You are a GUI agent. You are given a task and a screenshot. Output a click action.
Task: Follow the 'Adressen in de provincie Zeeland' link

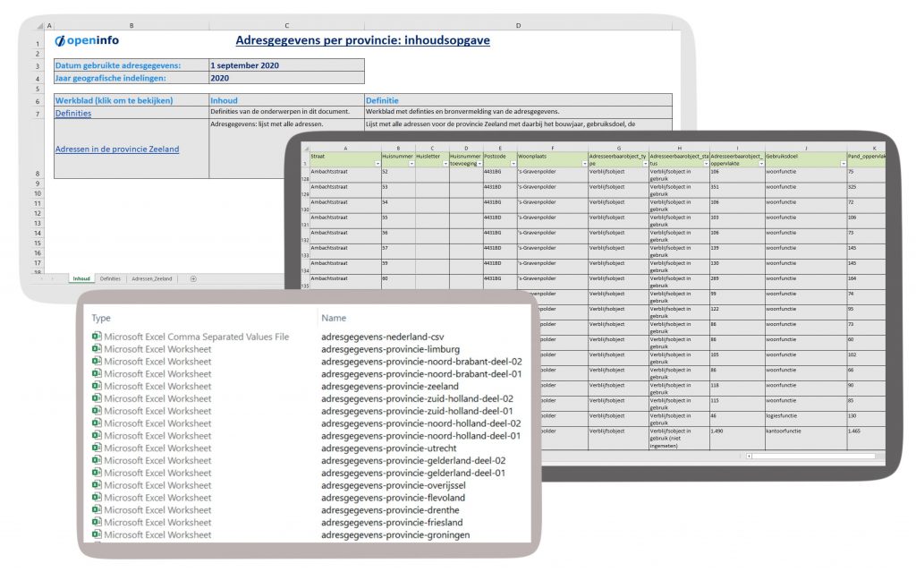click(116, 149)
